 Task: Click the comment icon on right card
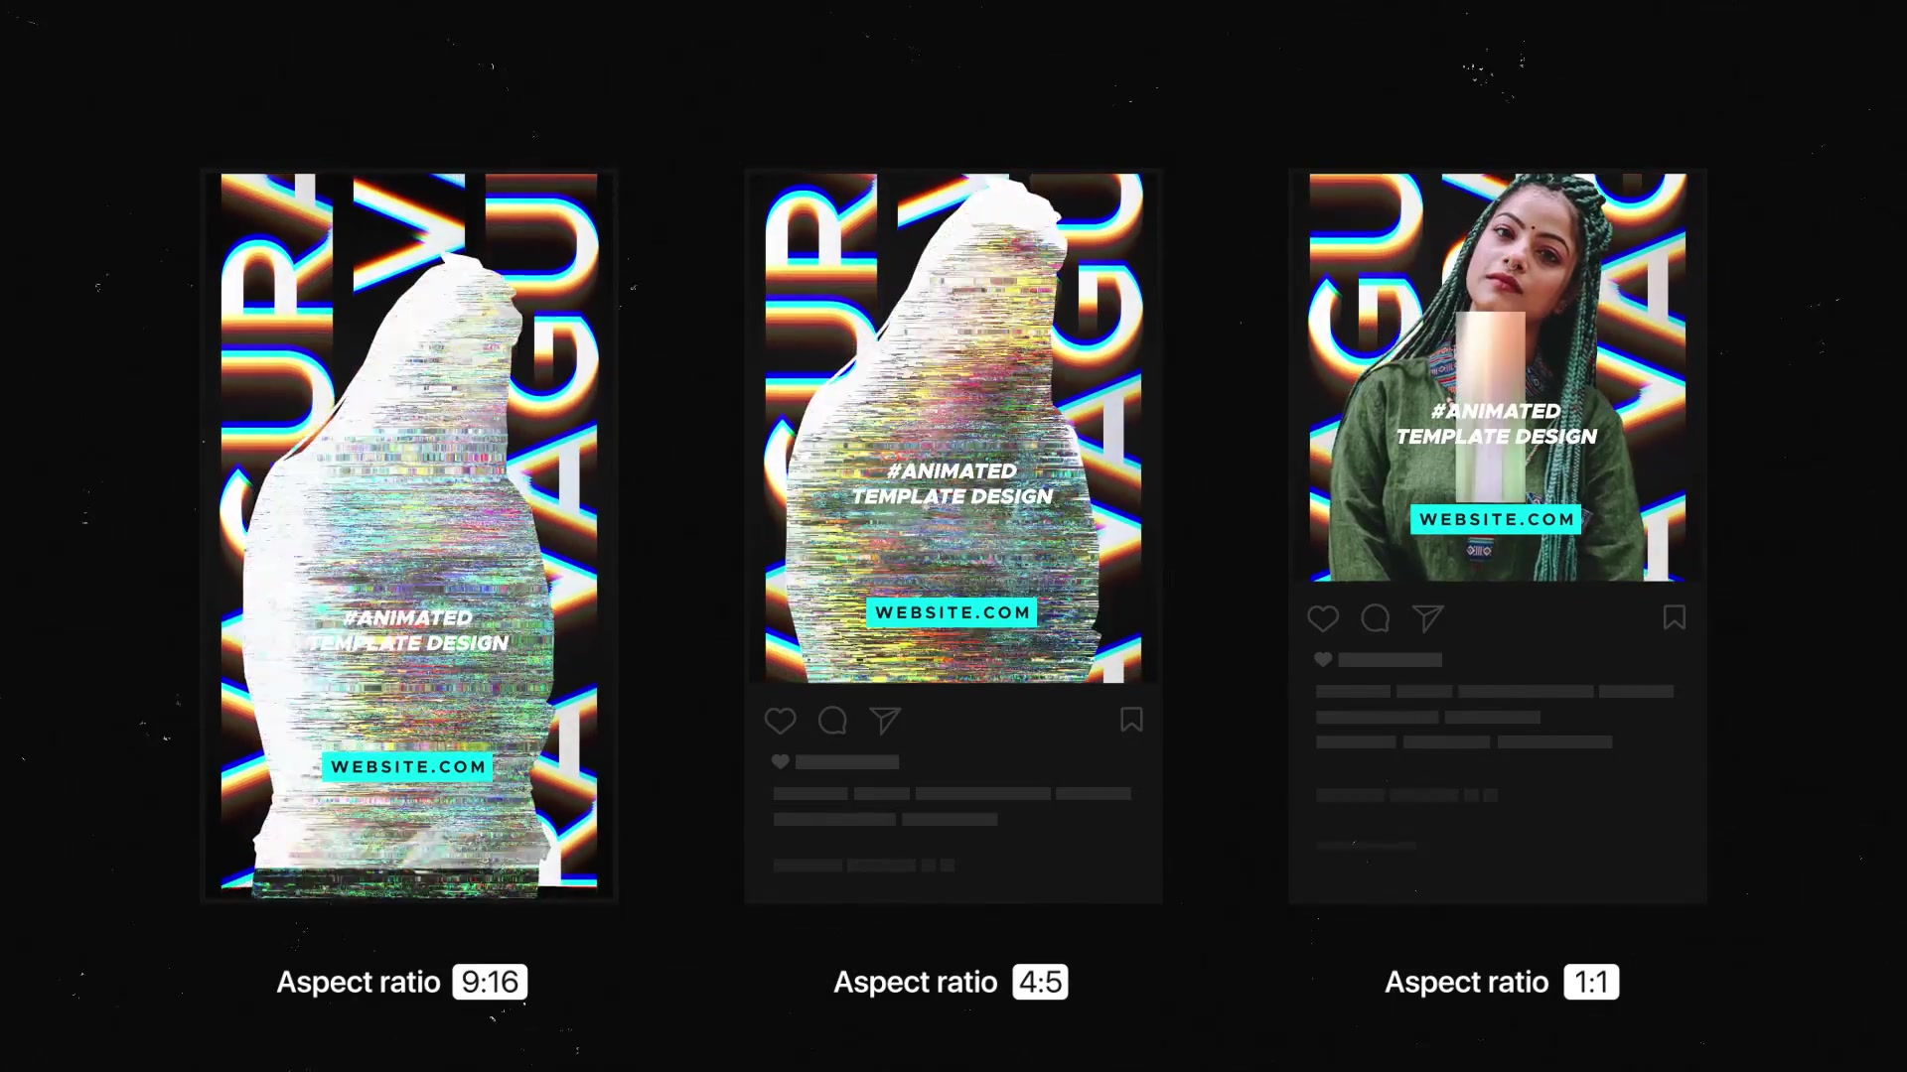[1376, 617]
